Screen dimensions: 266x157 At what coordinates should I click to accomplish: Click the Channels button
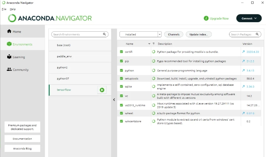[174, 34]
